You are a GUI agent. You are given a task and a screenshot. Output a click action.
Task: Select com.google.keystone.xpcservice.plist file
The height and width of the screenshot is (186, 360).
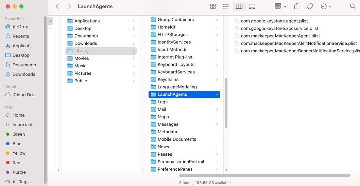point(276,29)
